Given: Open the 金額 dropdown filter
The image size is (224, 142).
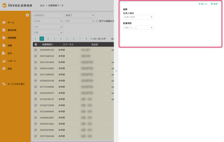Looking at the screenshot, I should [x=48, y=32].
